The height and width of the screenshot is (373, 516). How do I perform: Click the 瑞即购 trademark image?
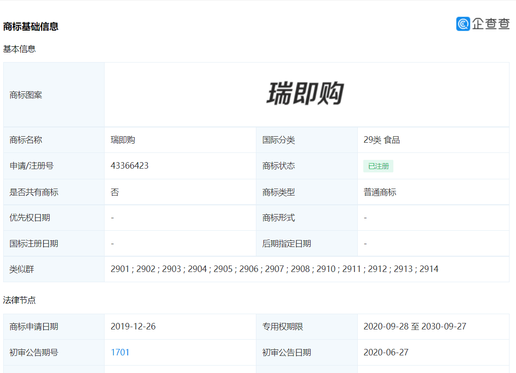(x=305, y=94)
